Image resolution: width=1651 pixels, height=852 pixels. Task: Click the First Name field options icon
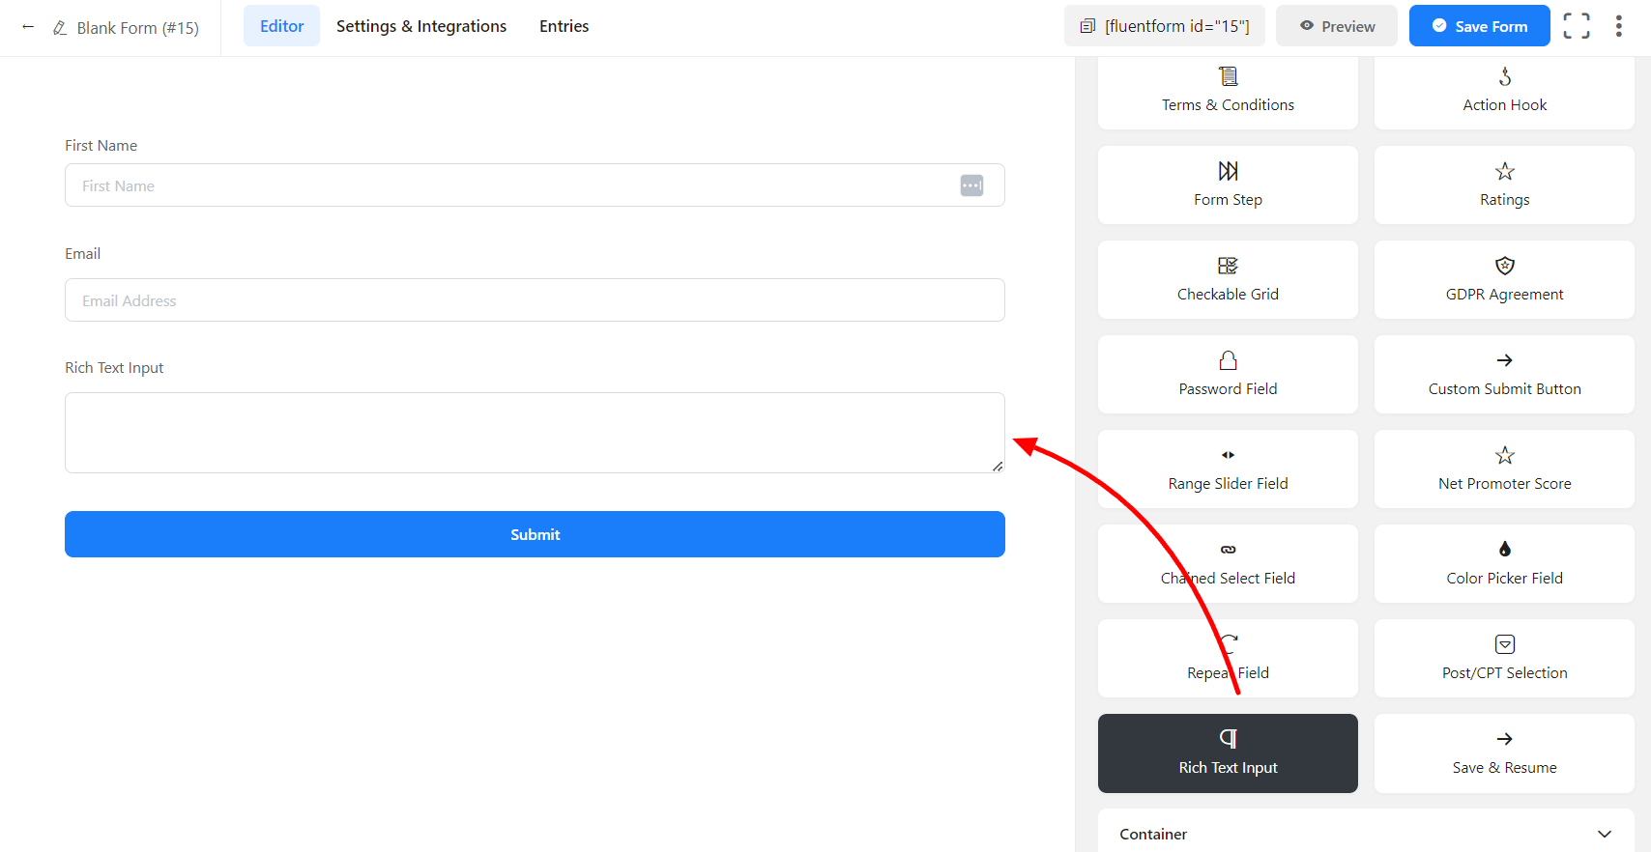pos(971,185)
